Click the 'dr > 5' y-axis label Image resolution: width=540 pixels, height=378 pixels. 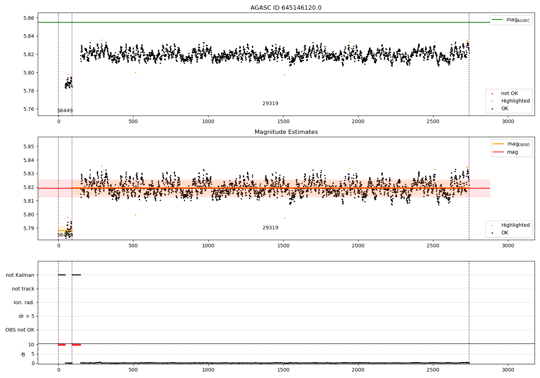tap(27, 316)
